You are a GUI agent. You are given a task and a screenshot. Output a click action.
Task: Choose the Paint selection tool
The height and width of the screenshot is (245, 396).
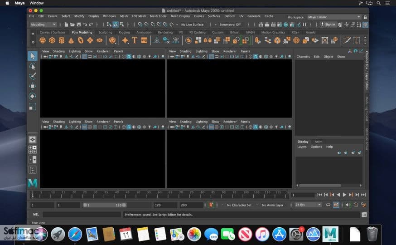coord(33,76)
